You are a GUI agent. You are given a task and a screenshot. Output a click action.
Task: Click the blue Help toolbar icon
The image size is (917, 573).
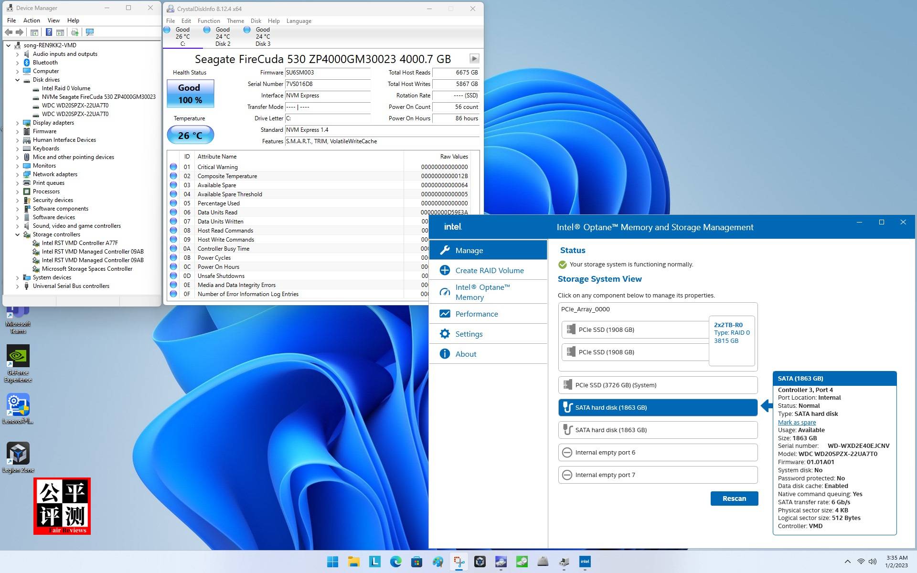tap(49, 32)
